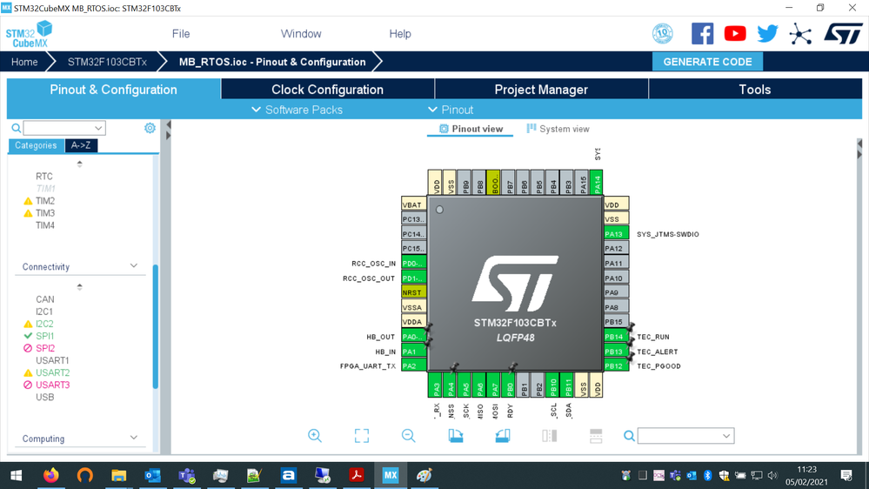Viewport: 869px width, 489px height.
Task: Open the ST Facebook page icon
Action: 702,34
